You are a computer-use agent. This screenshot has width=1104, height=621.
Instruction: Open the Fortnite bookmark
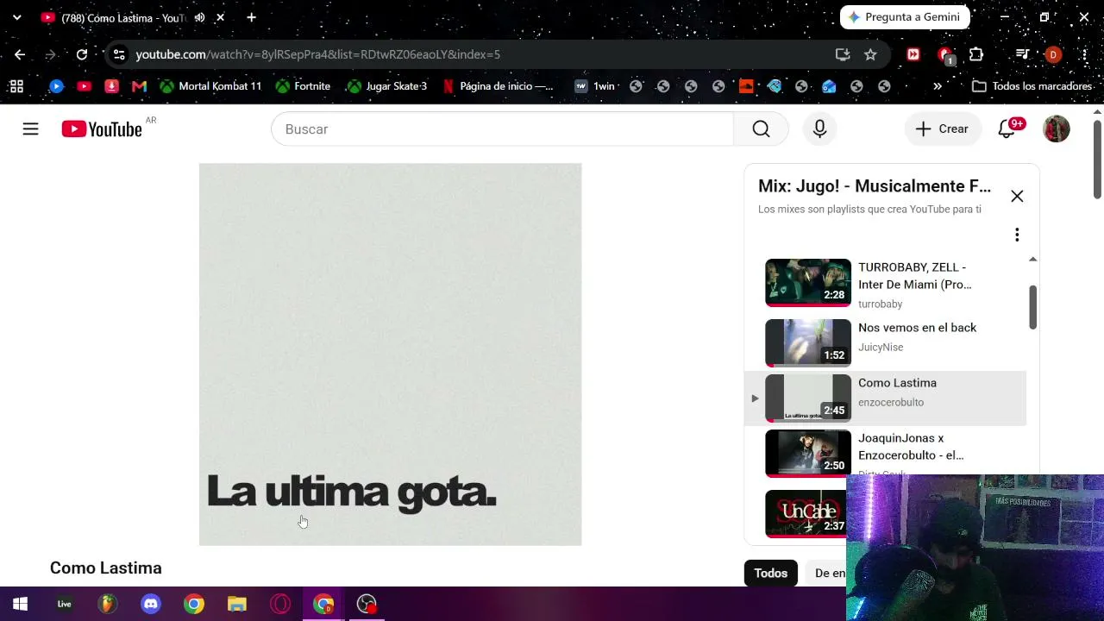303,86
